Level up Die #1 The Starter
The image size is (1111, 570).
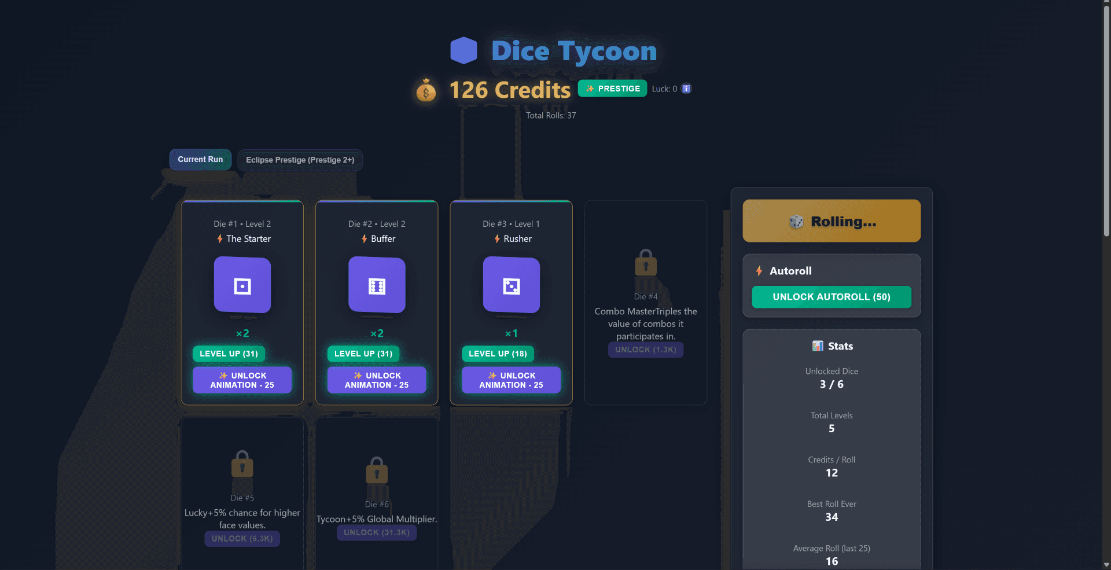point(229,354)
